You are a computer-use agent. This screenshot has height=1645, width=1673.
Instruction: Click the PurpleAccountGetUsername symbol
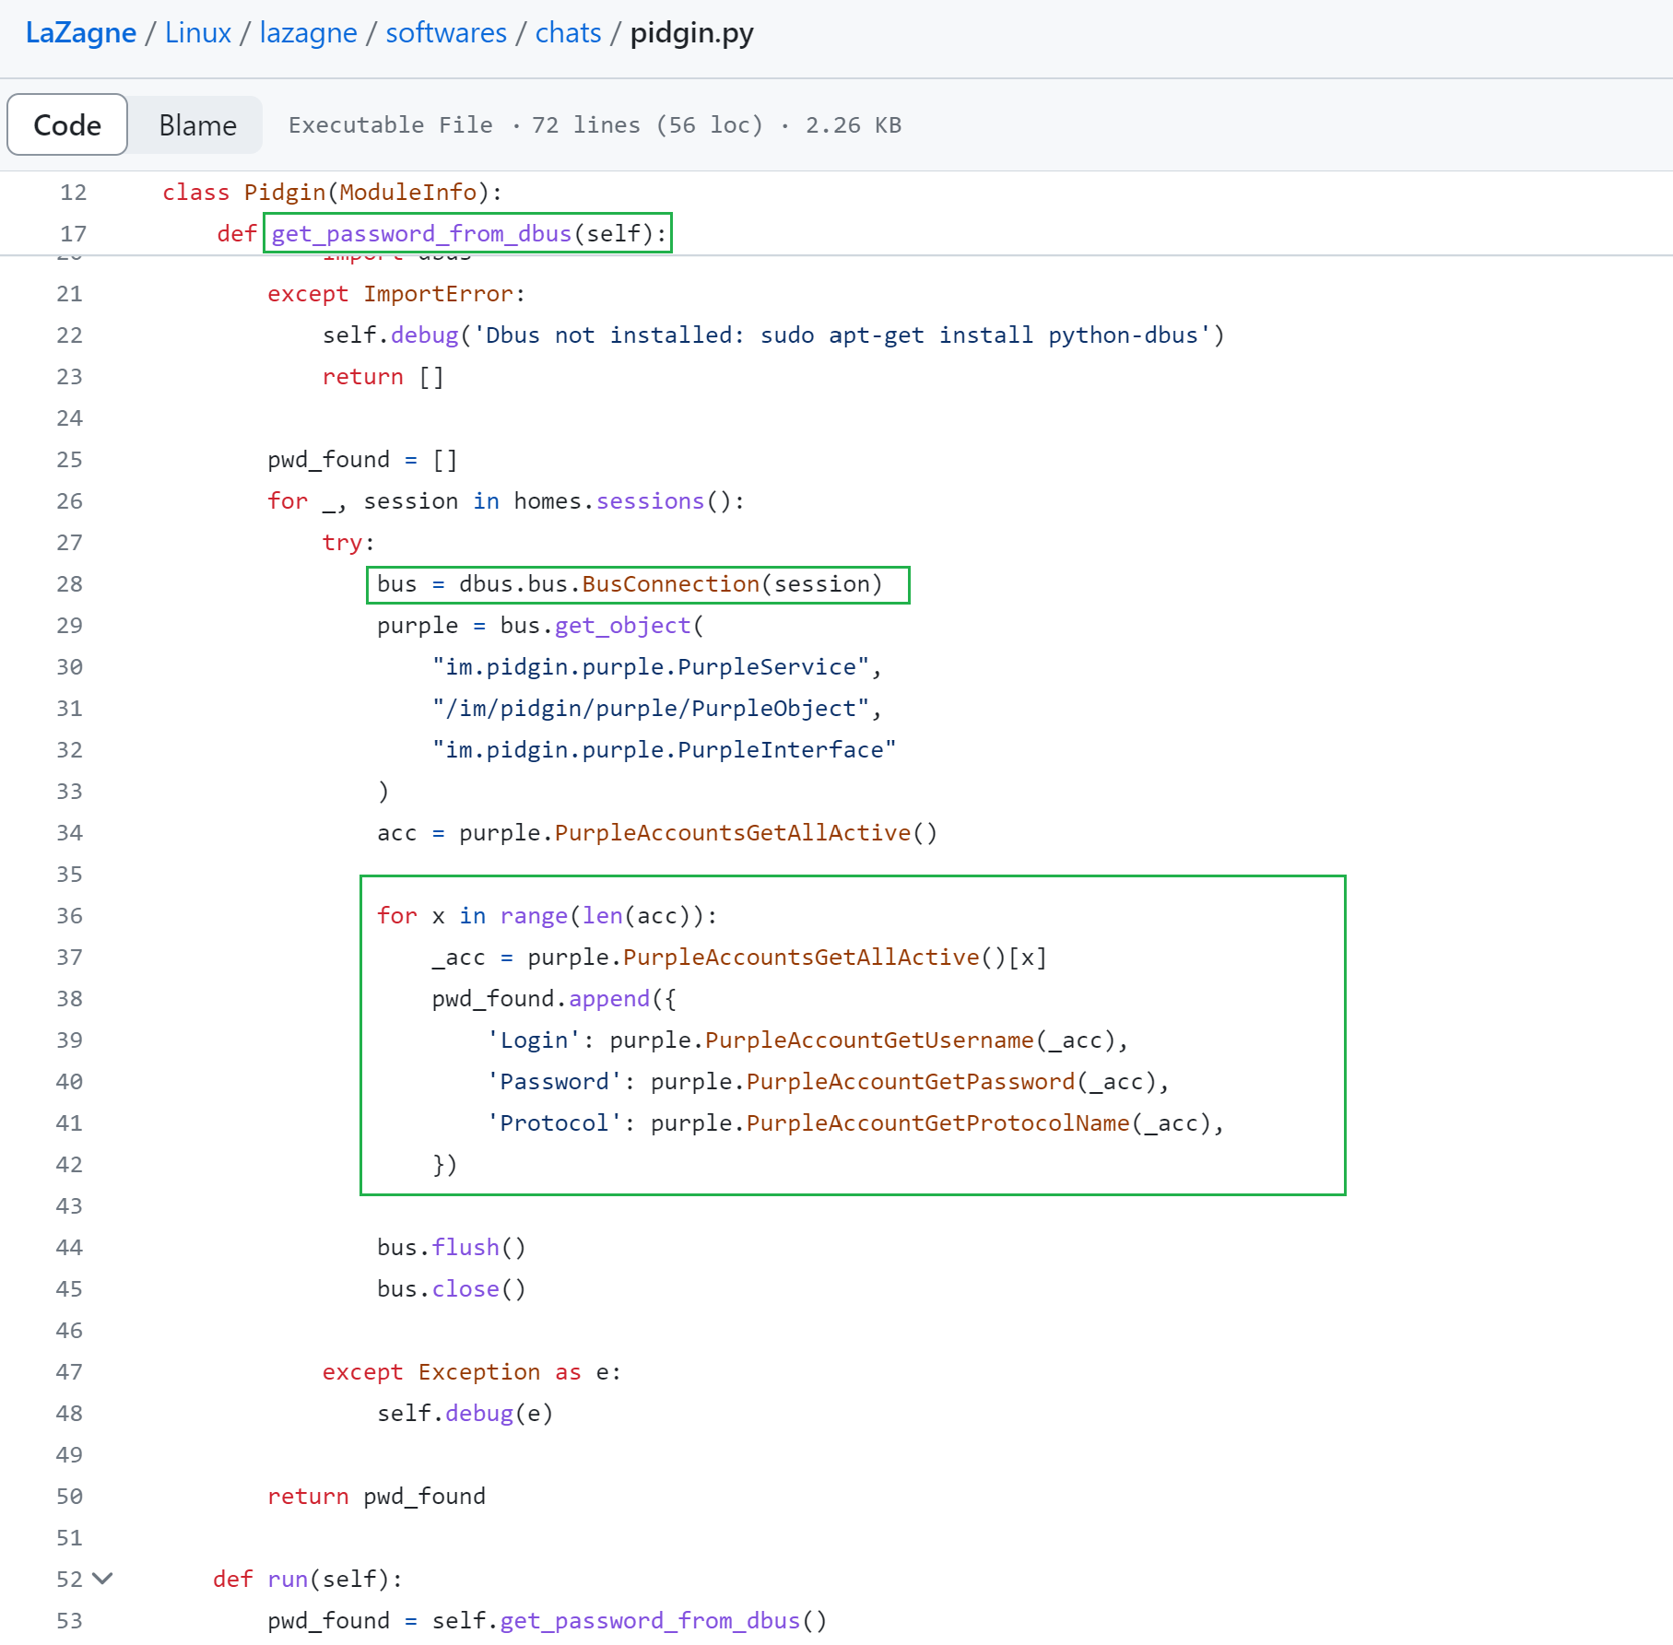pyautogui.click(x=868, y=1040)
